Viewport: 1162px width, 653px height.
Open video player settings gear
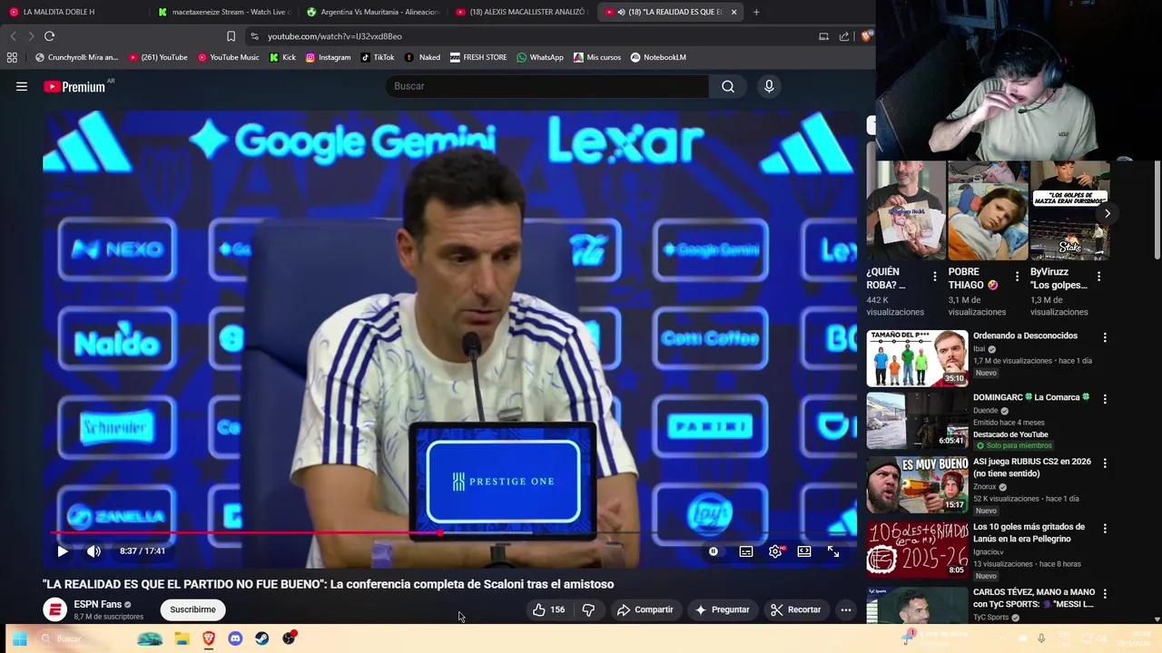[775, 551]
